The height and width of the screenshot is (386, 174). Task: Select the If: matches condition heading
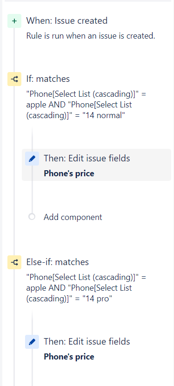pyautogui.click(x=48, y=79)
